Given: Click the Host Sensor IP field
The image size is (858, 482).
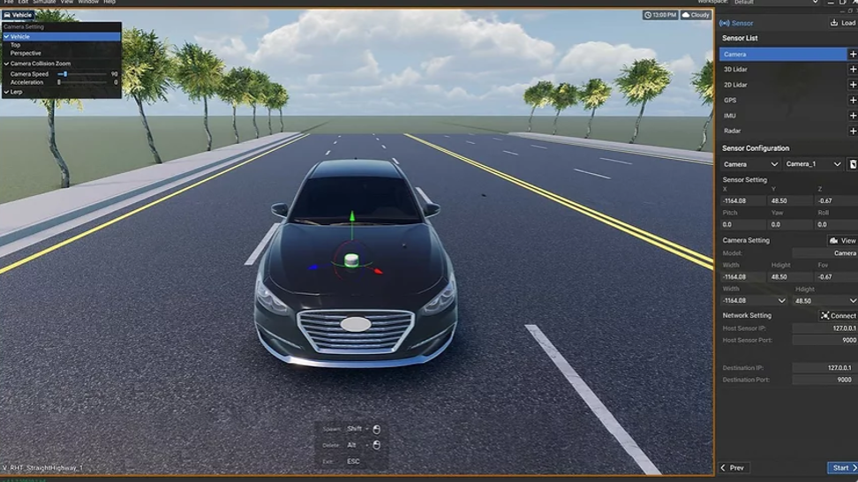Looking at the screenshot, I should 824,328.
